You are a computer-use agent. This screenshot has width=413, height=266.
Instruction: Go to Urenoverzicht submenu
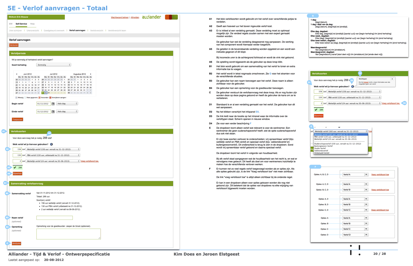click(x=33, y=31)
